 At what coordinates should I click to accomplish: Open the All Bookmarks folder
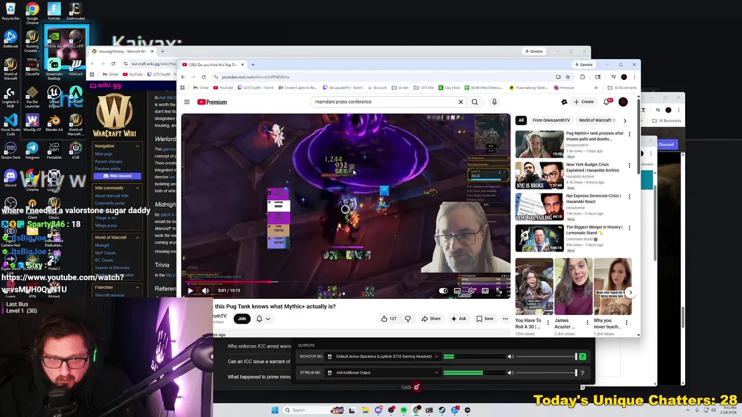[621, 88]
